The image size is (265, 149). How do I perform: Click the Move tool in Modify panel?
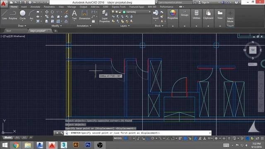(x=47, y=12)
